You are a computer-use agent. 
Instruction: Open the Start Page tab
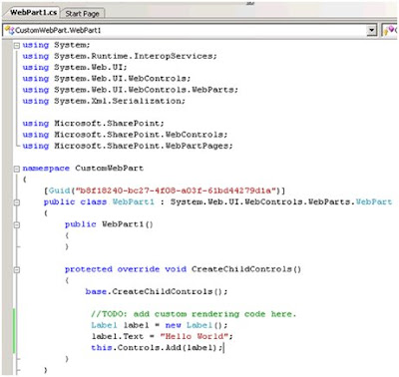pyautogui.click(x=83, y=13)
